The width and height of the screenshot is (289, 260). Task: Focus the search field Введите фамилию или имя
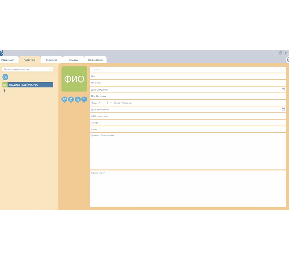[x=28, y=69]
